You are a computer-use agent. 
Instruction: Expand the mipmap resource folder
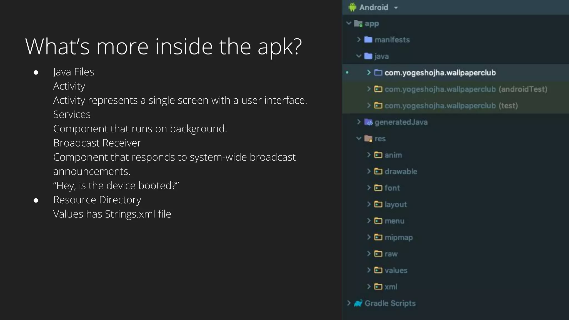click(x=369, y=237)
